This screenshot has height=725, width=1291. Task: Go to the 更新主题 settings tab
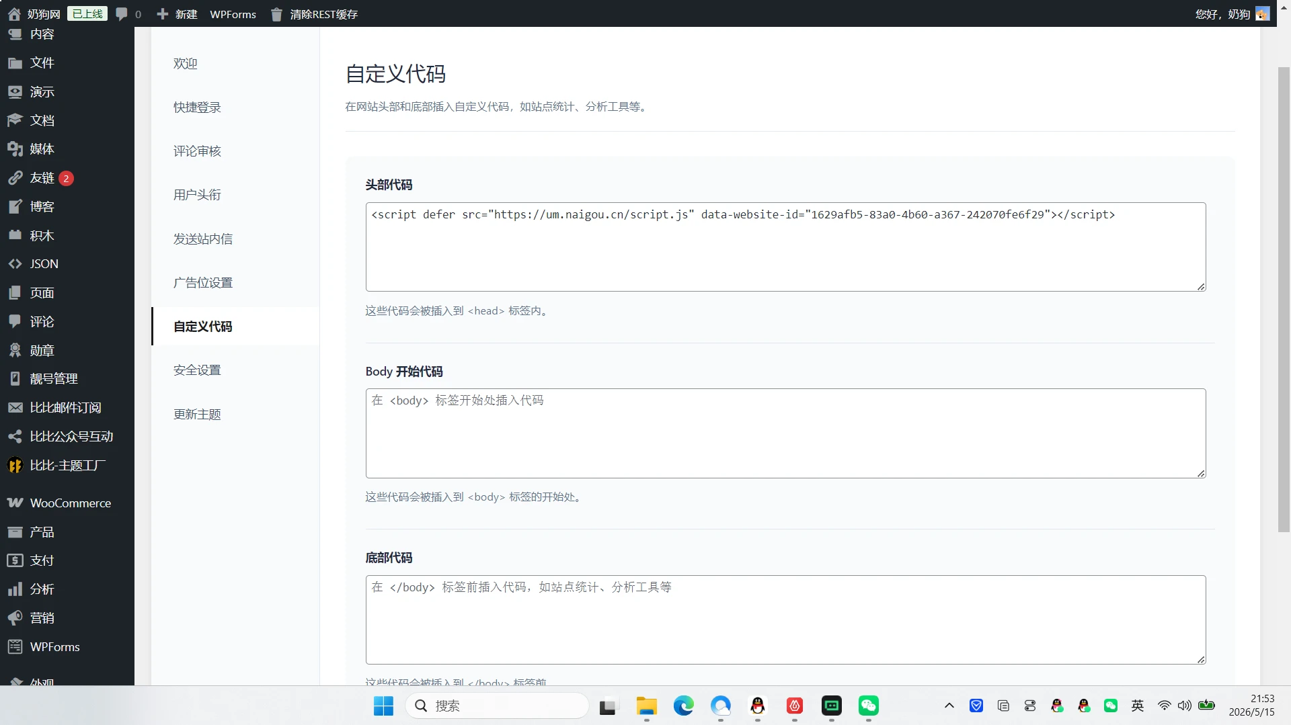(235, 415)
